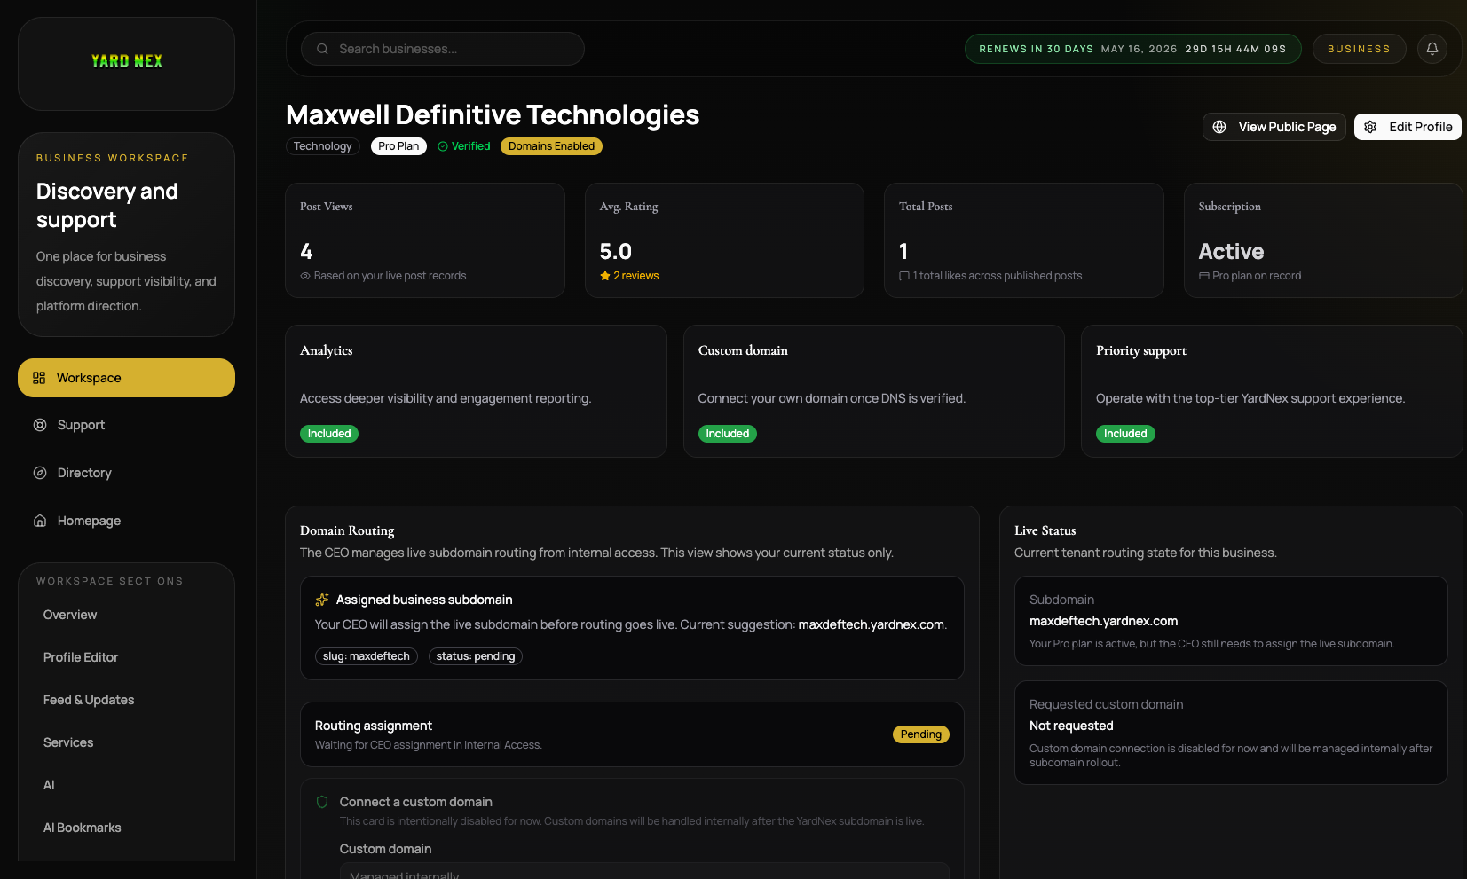
Task: Select Services in workspace sections
Action: [68, 742]
